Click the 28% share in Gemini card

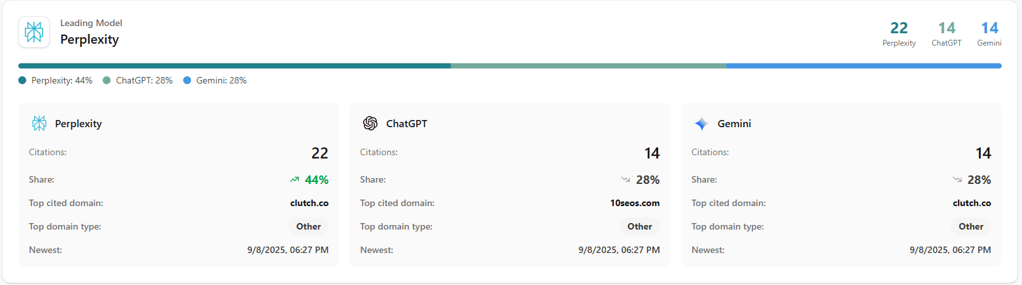pos(979,179)
